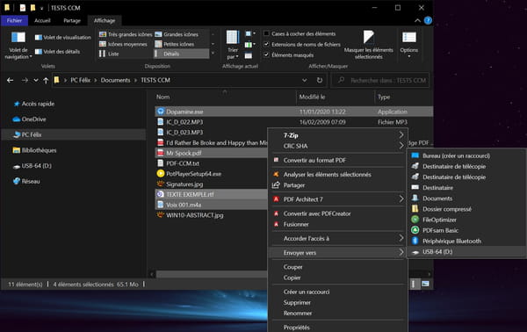Send files to USB-64 (D:) submenu entry
This screenshot has width=527, height=332.
466,252
